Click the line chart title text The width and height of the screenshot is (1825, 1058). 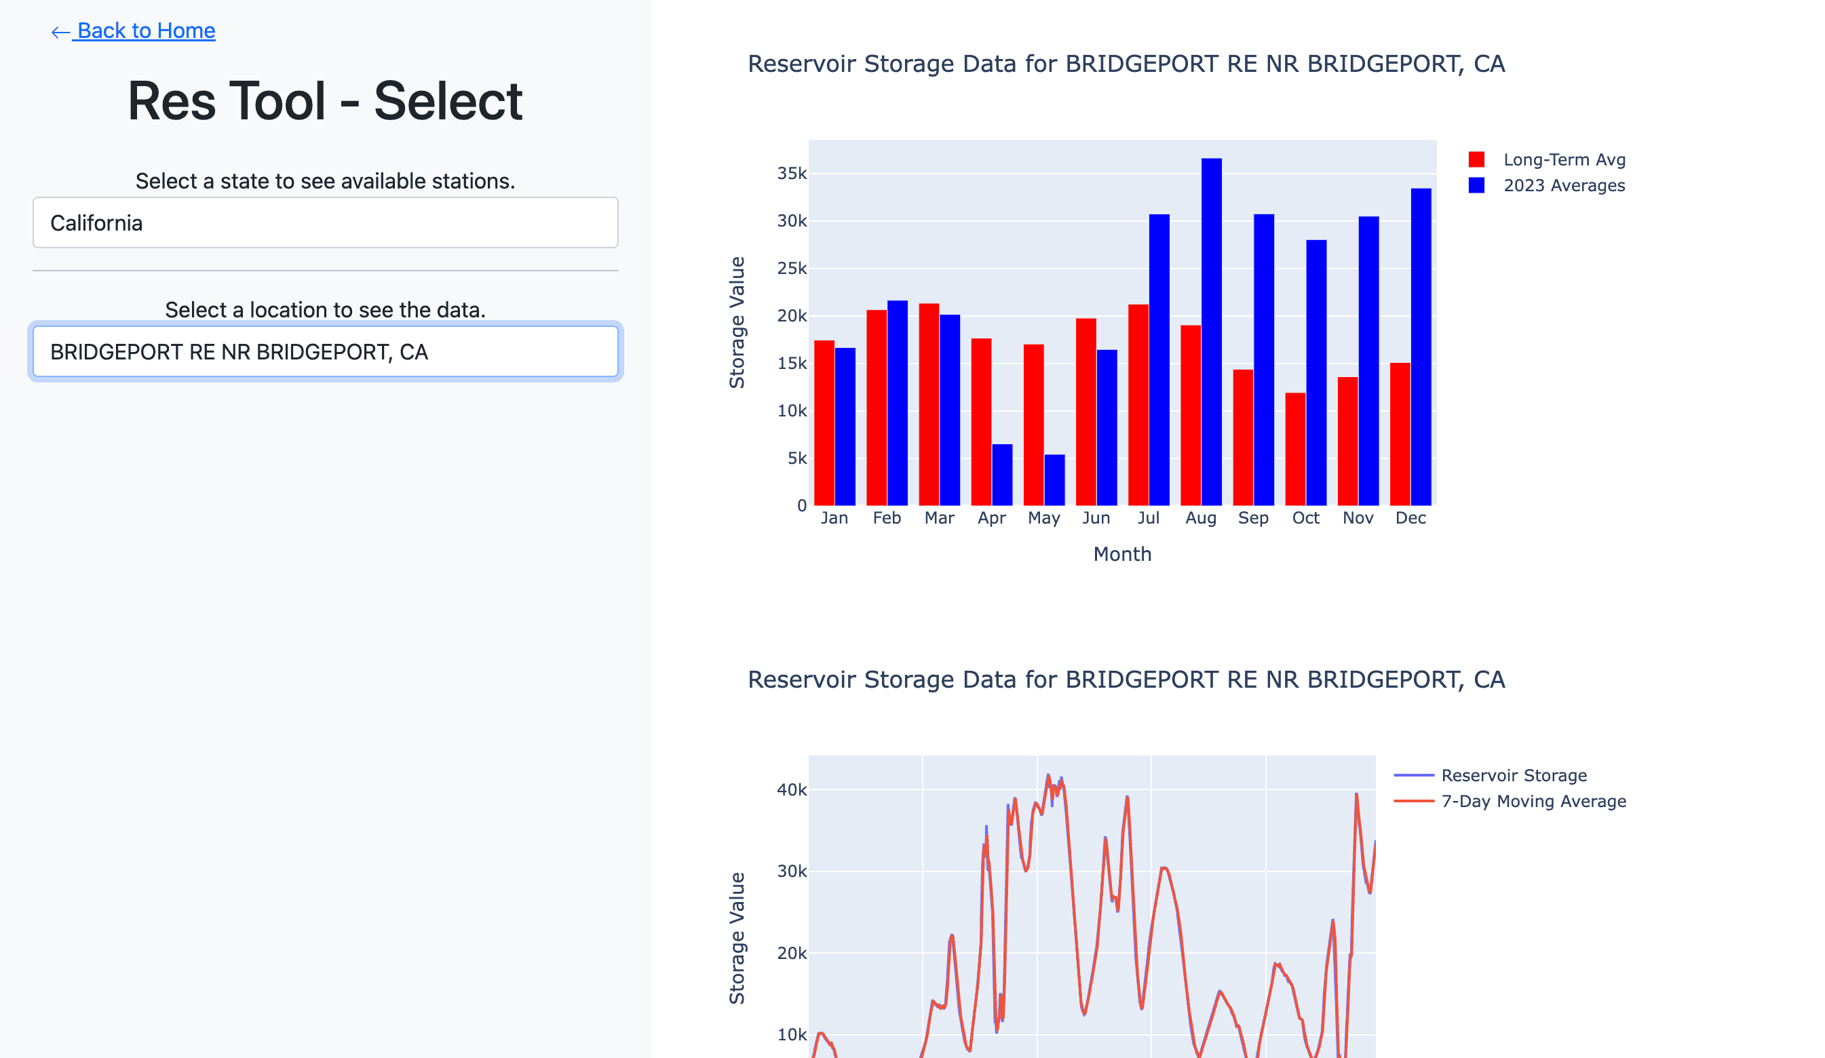point(1126,680)
